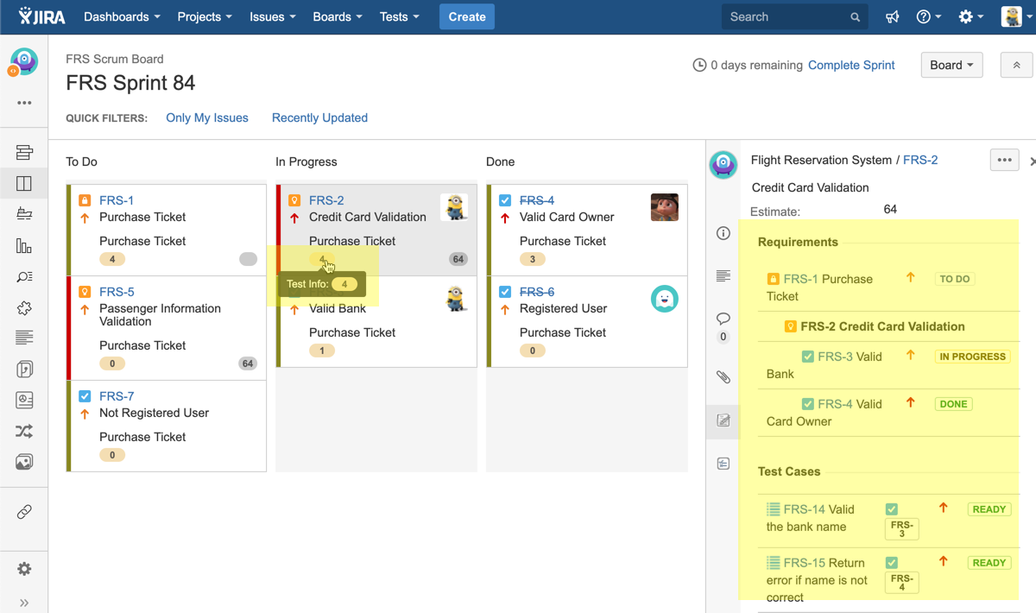Open the help question mark menu
The height and width of the screenshot is (613, 1036).
click(x=928, y=17)
